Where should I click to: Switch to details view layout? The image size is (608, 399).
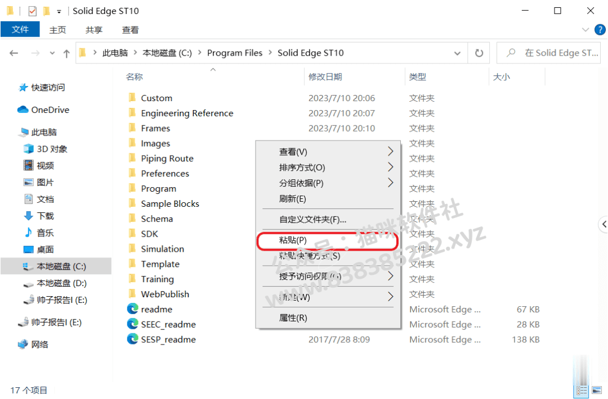582,391
